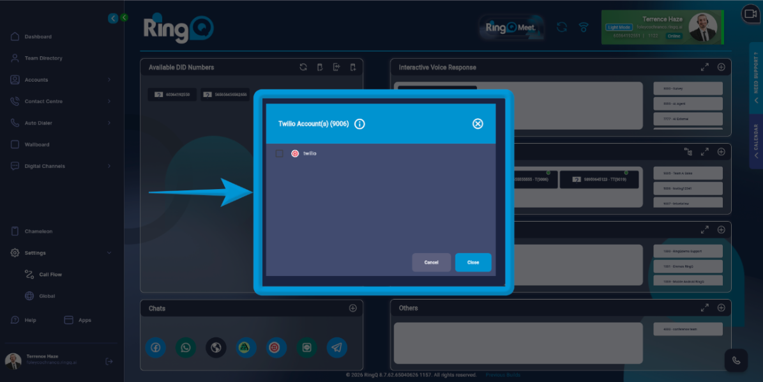
Task: Click the phone icon at bottom right
Action: [x=736, y=360]
